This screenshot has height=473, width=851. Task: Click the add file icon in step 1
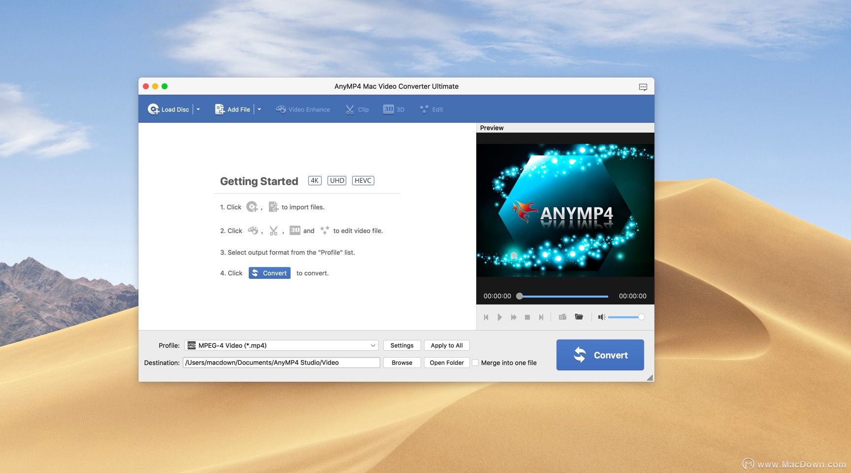pos(273,207)
